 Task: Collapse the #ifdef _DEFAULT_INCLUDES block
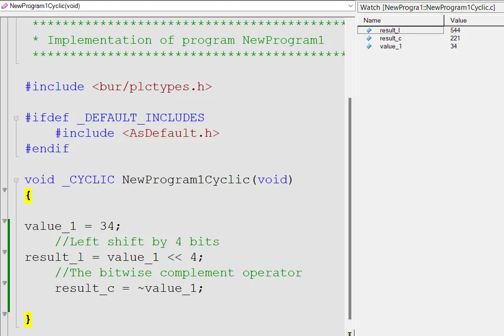(16, 118)
